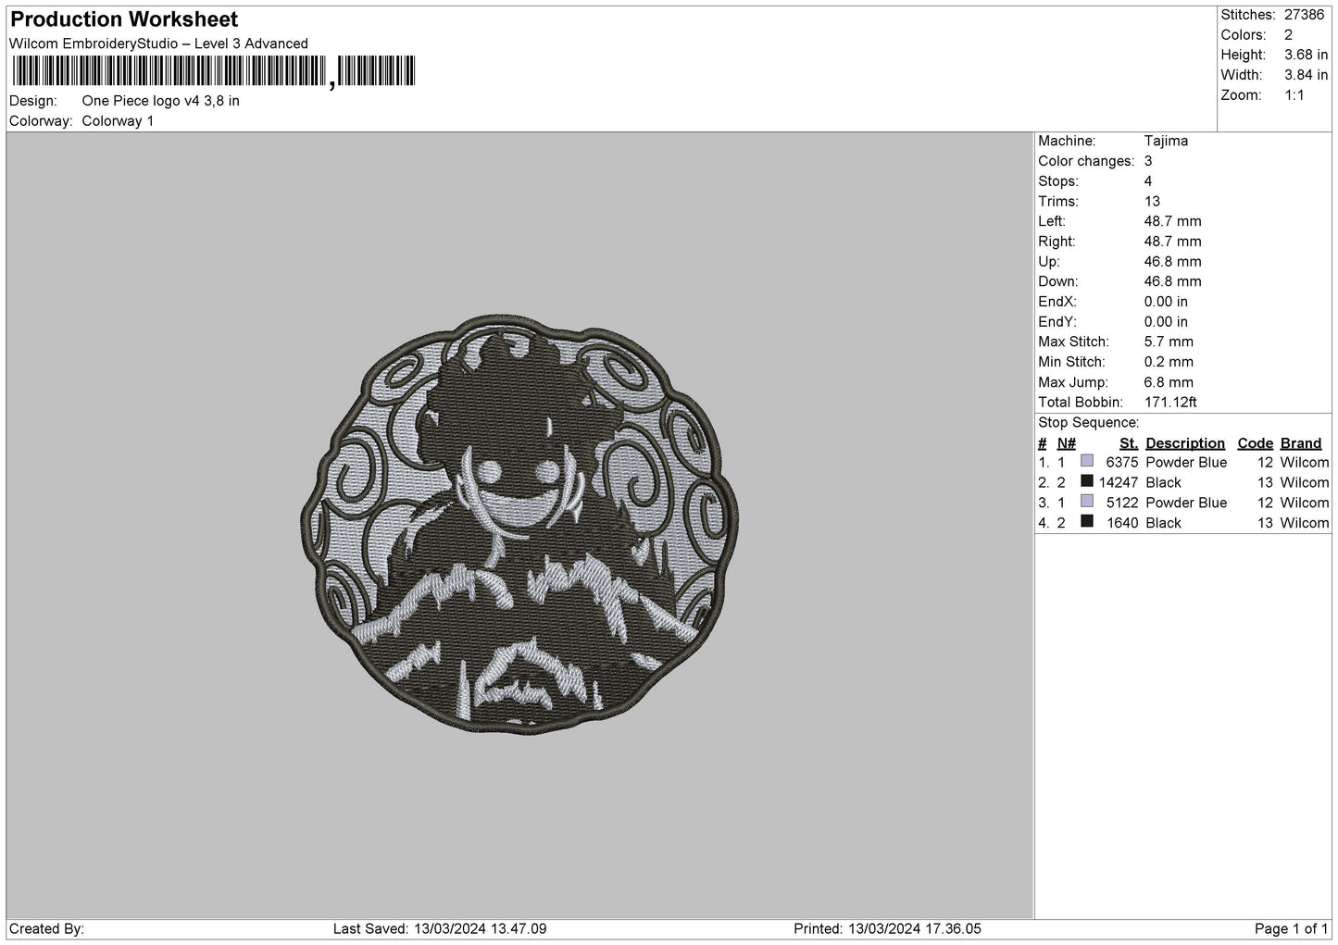Select stitch count 14247 in stop 2
This screenshot has height=945, width=1338.
[x=1119, y=483]
